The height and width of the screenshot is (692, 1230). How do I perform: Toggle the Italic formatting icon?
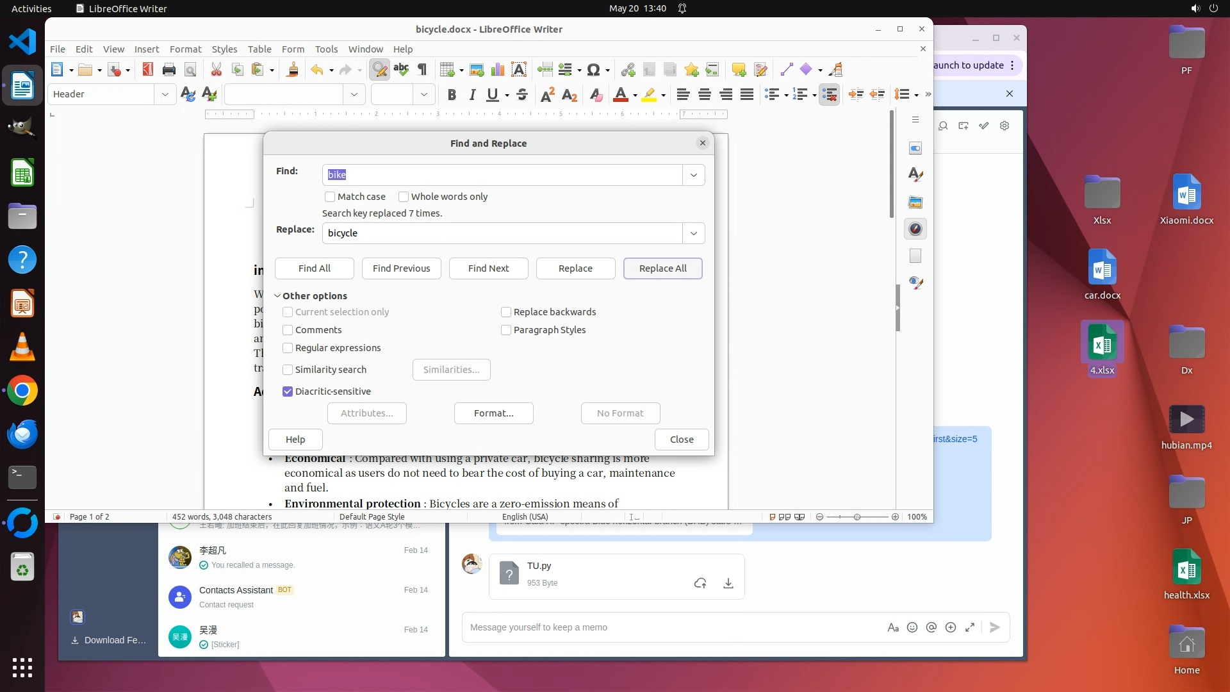(x=472, y=95)
